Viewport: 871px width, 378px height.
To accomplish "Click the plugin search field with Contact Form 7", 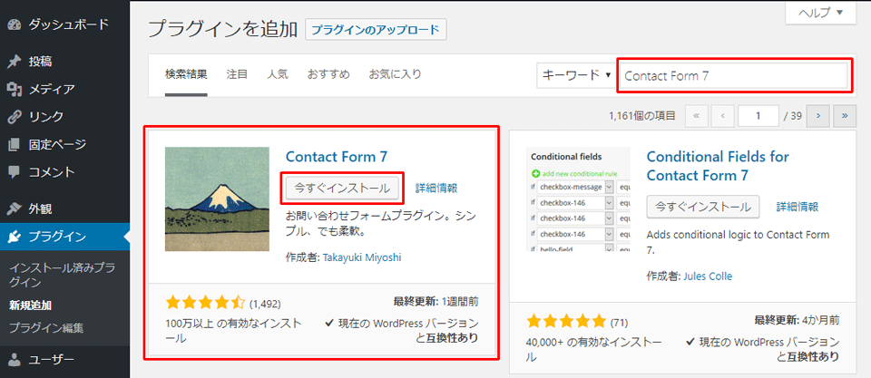I will 734,75.
